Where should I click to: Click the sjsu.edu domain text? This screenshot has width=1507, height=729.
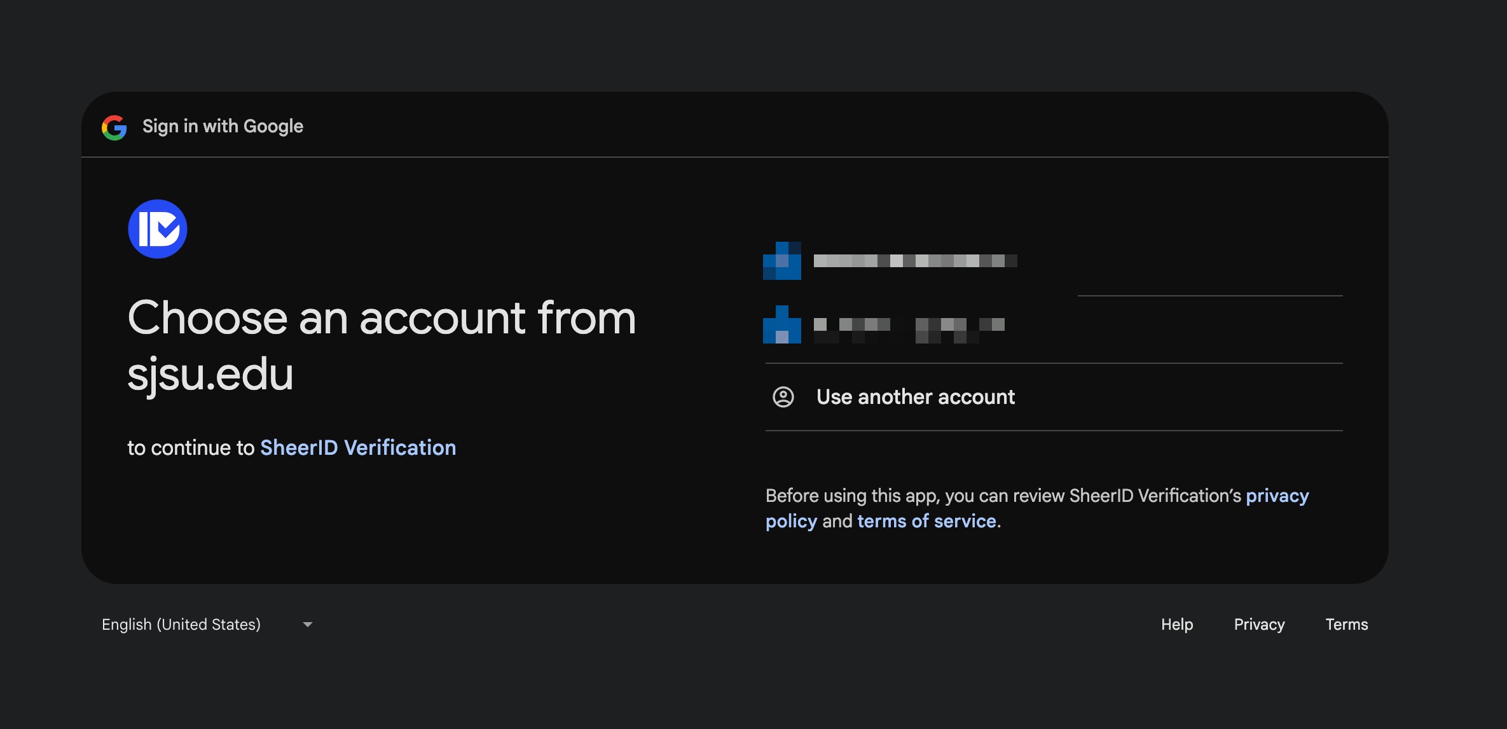tap(210, 374)
